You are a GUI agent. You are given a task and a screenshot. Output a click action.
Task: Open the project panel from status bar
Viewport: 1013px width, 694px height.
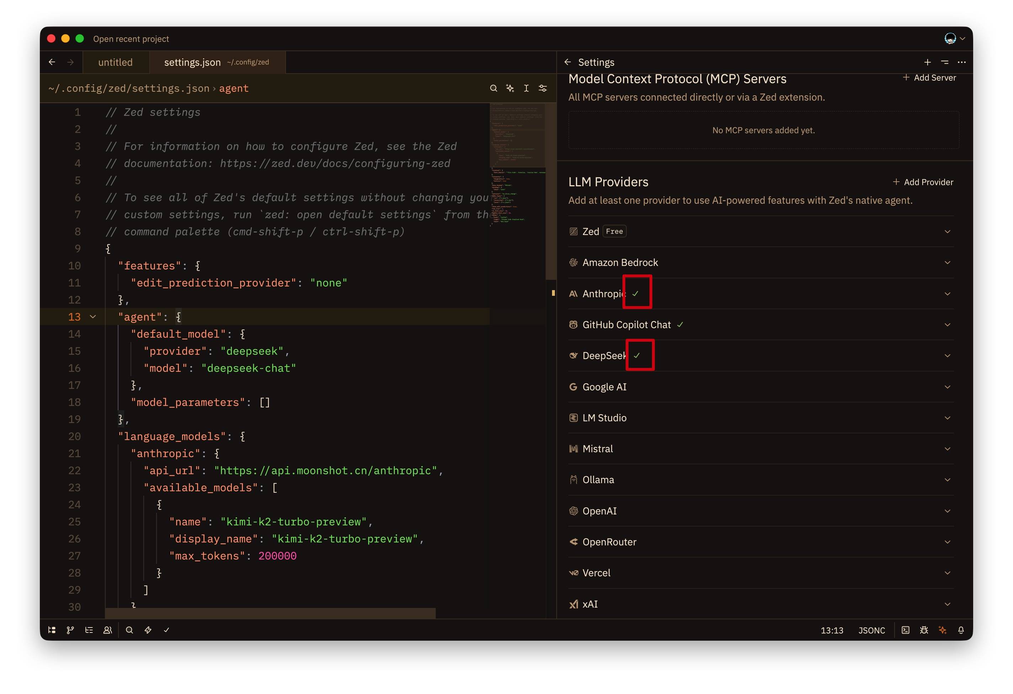click(x=52, y=630)
